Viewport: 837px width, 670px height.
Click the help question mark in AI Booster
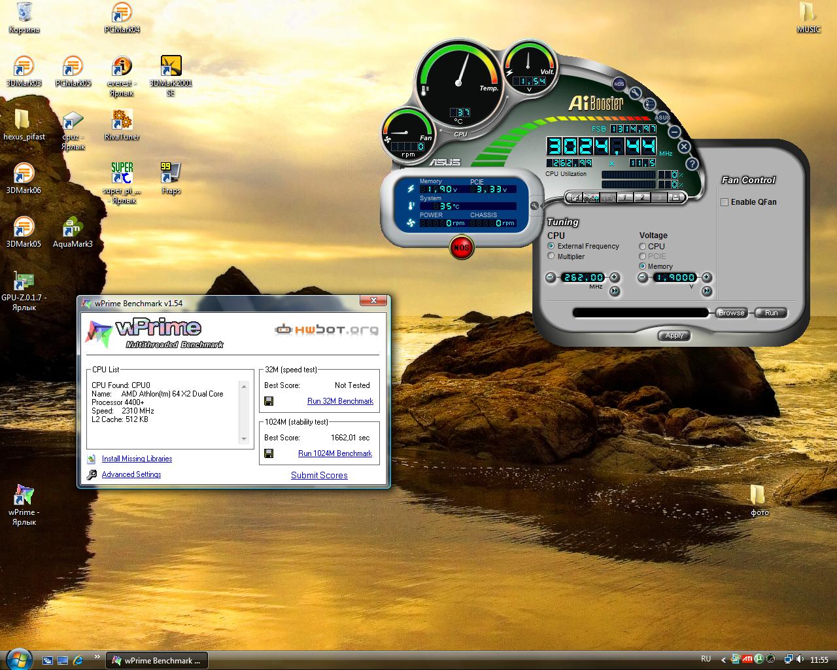tap(692, 164)
